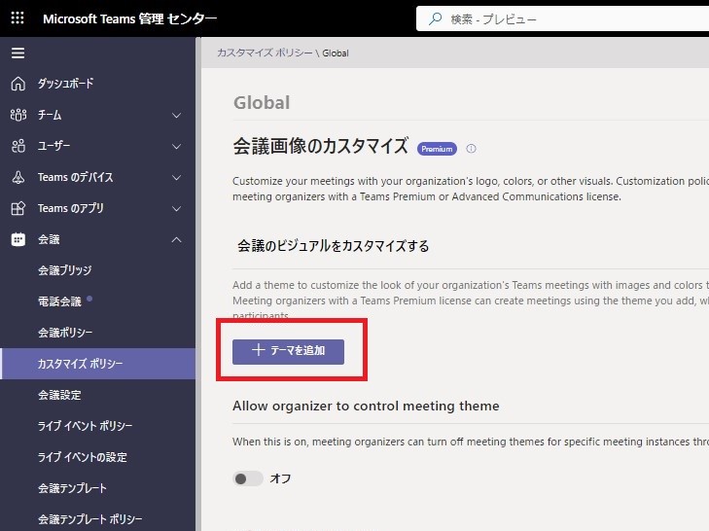Image resolution: width=709 pixels, height=531 pixels.
Task: Click the search magnifier icon
Action: [x=435, y=19]
